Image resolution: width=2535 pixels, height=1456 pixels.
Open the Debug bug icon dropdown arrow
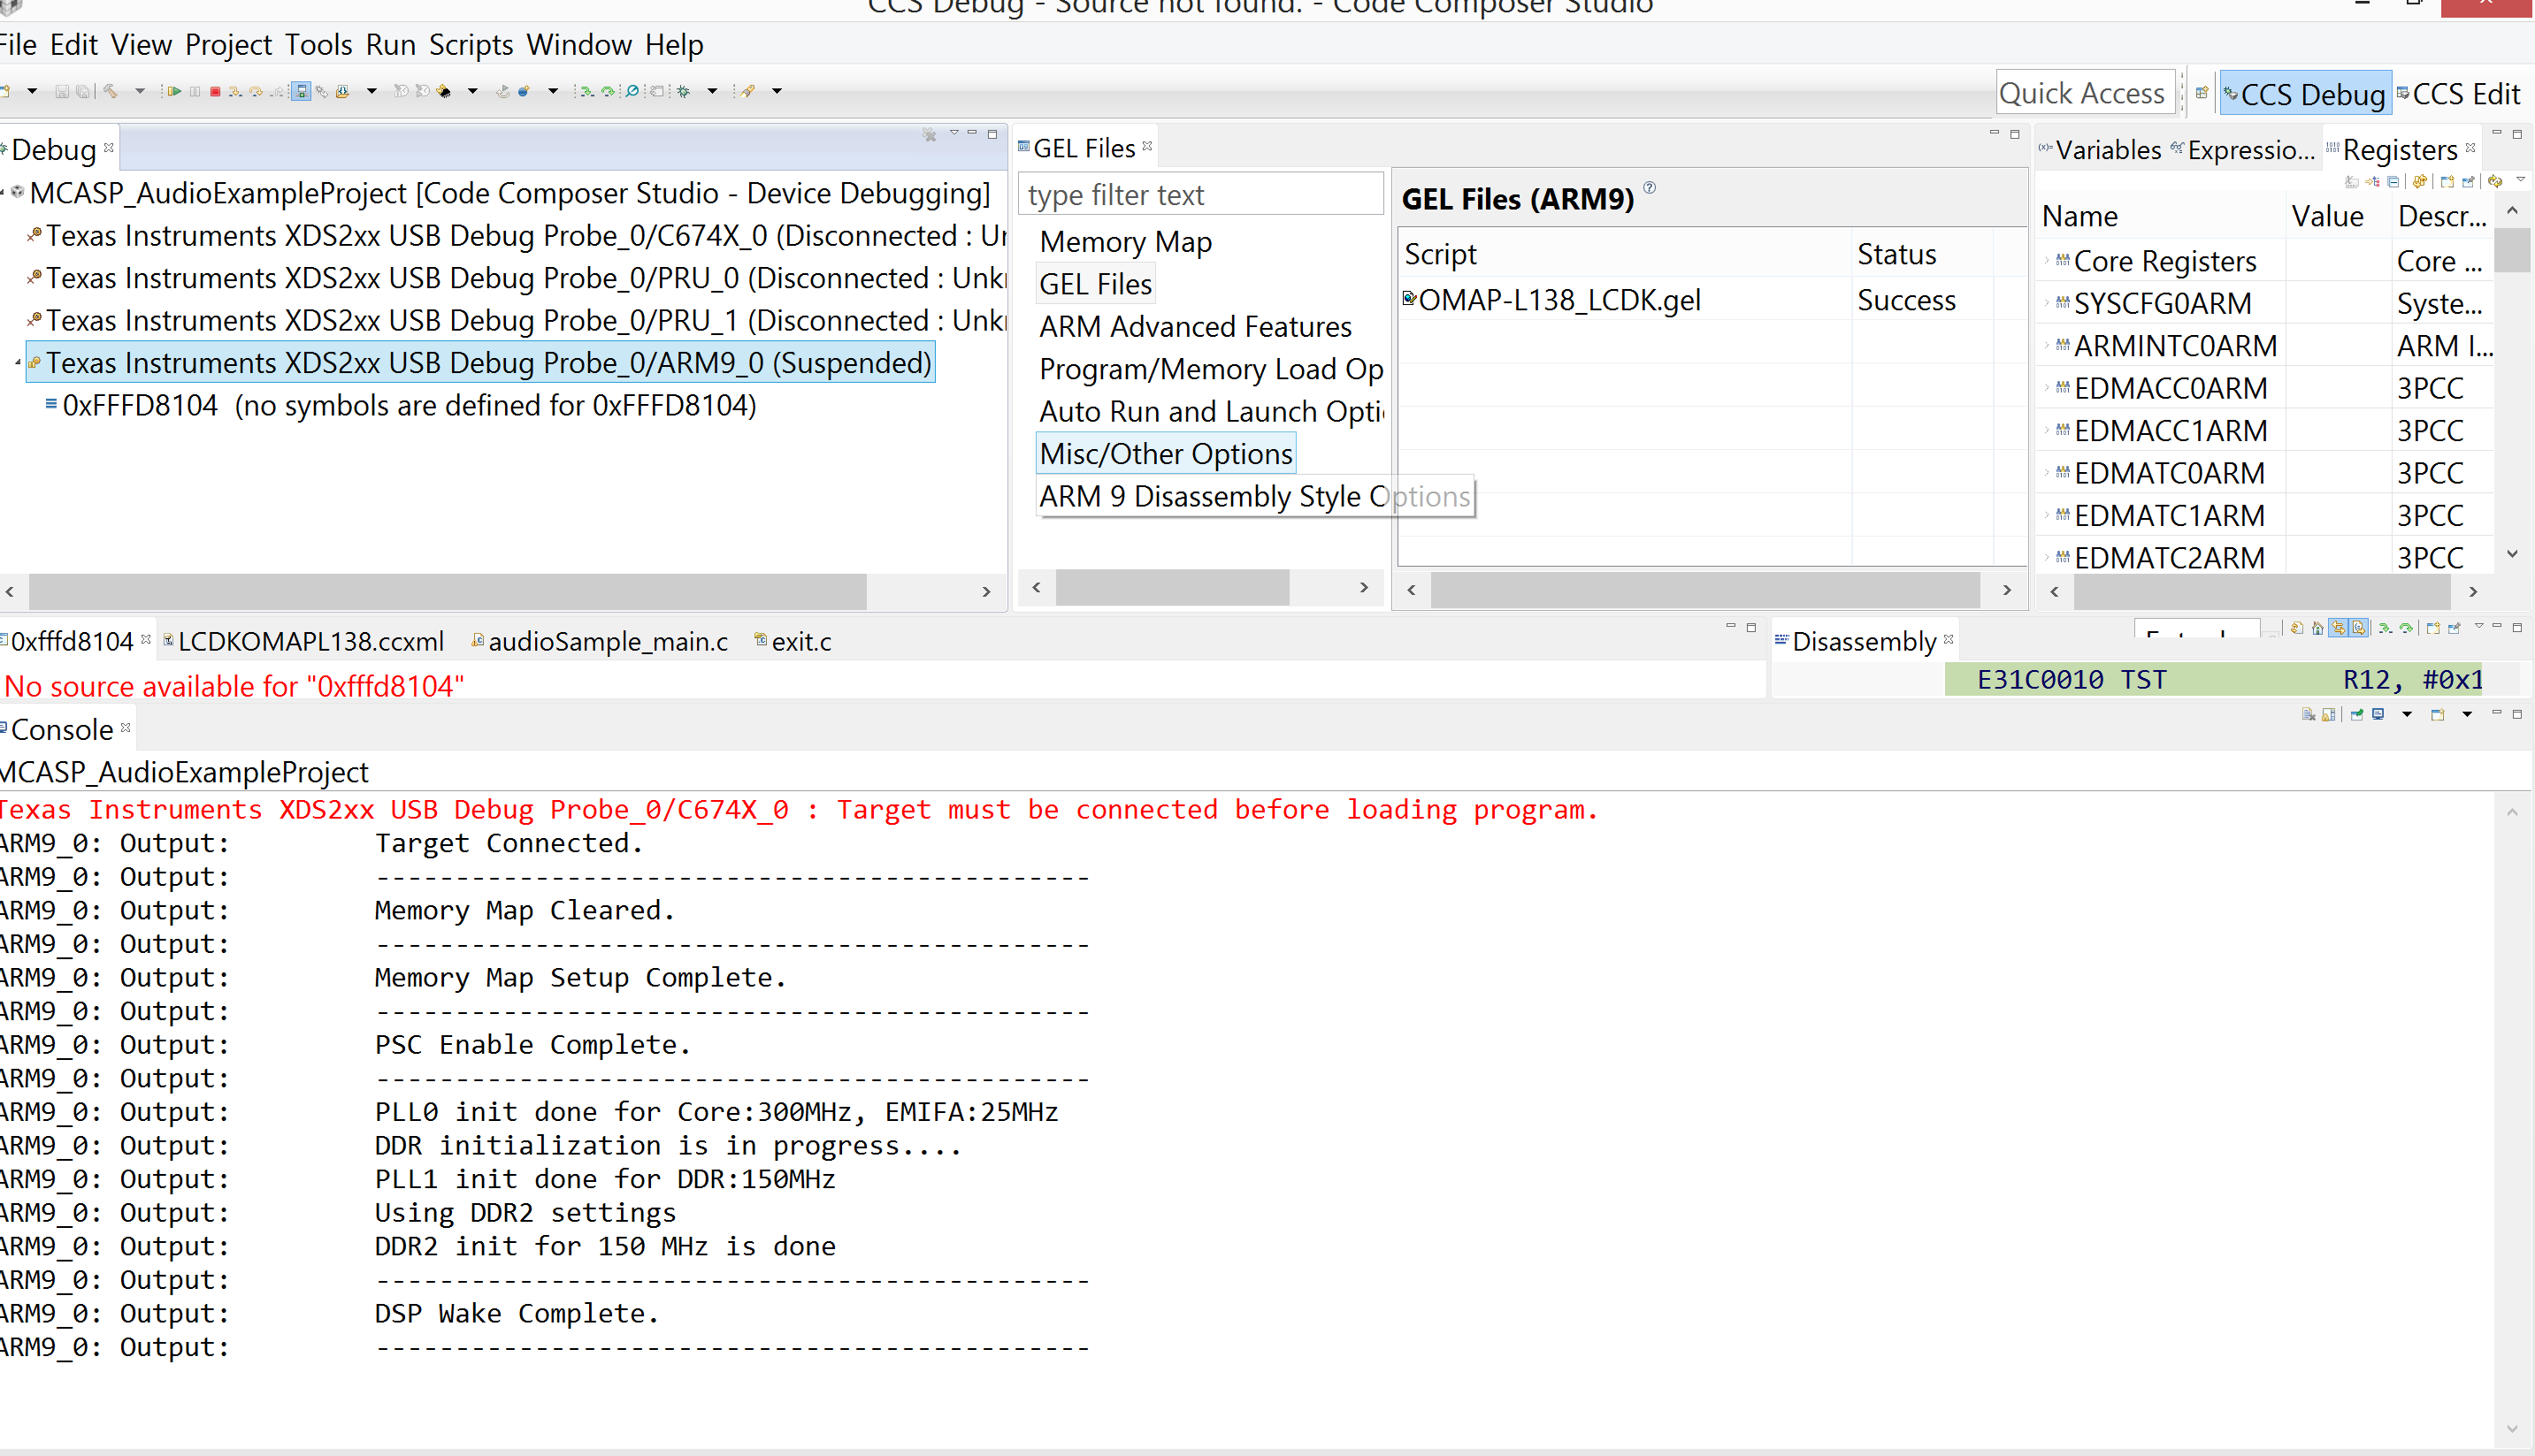[x=712, y=91]
